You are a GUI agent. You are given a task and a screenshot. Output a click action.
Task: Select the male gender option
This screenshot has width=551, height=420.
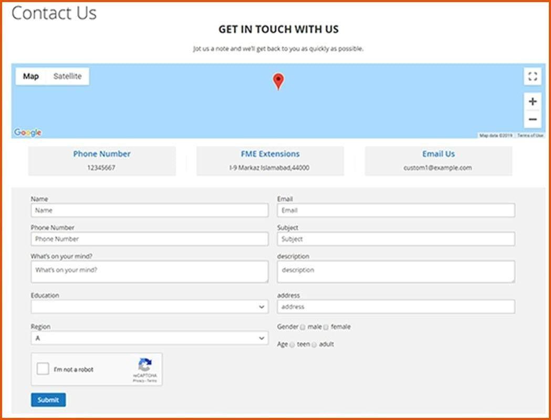click(x=303, y=327)
